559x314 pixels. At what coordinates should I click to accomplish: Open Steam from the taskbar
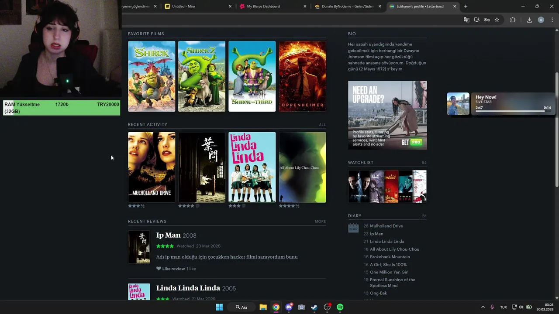tap(314, 307)
